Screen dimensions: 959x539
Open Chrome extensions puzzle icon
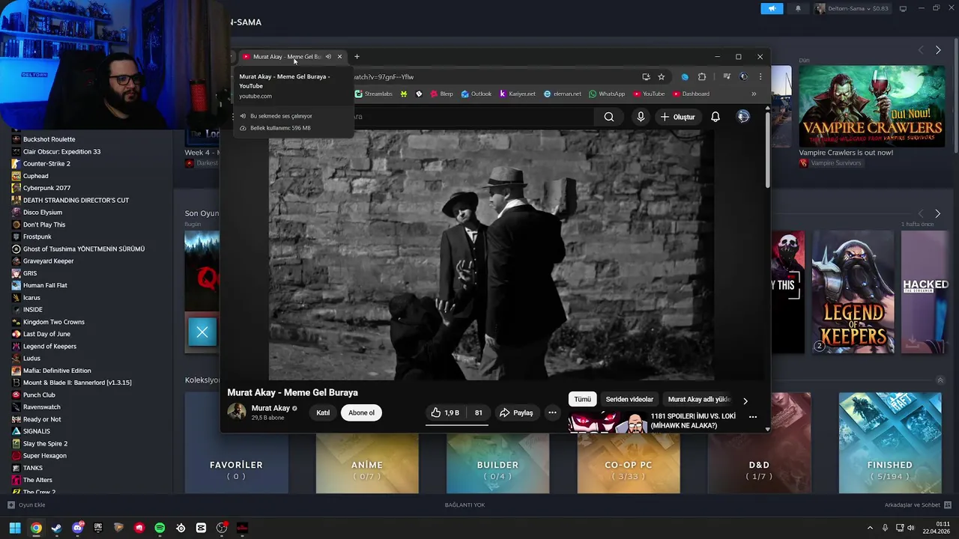[x=702, y=76]
